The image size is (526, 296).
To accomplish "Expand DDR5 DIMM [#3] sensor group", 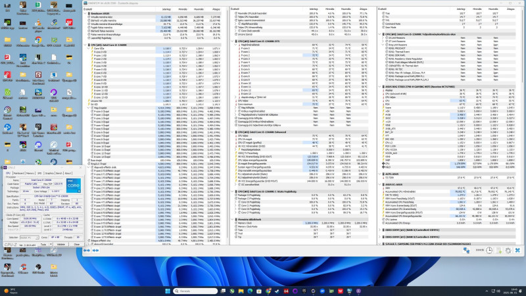I will pos(379,237).
